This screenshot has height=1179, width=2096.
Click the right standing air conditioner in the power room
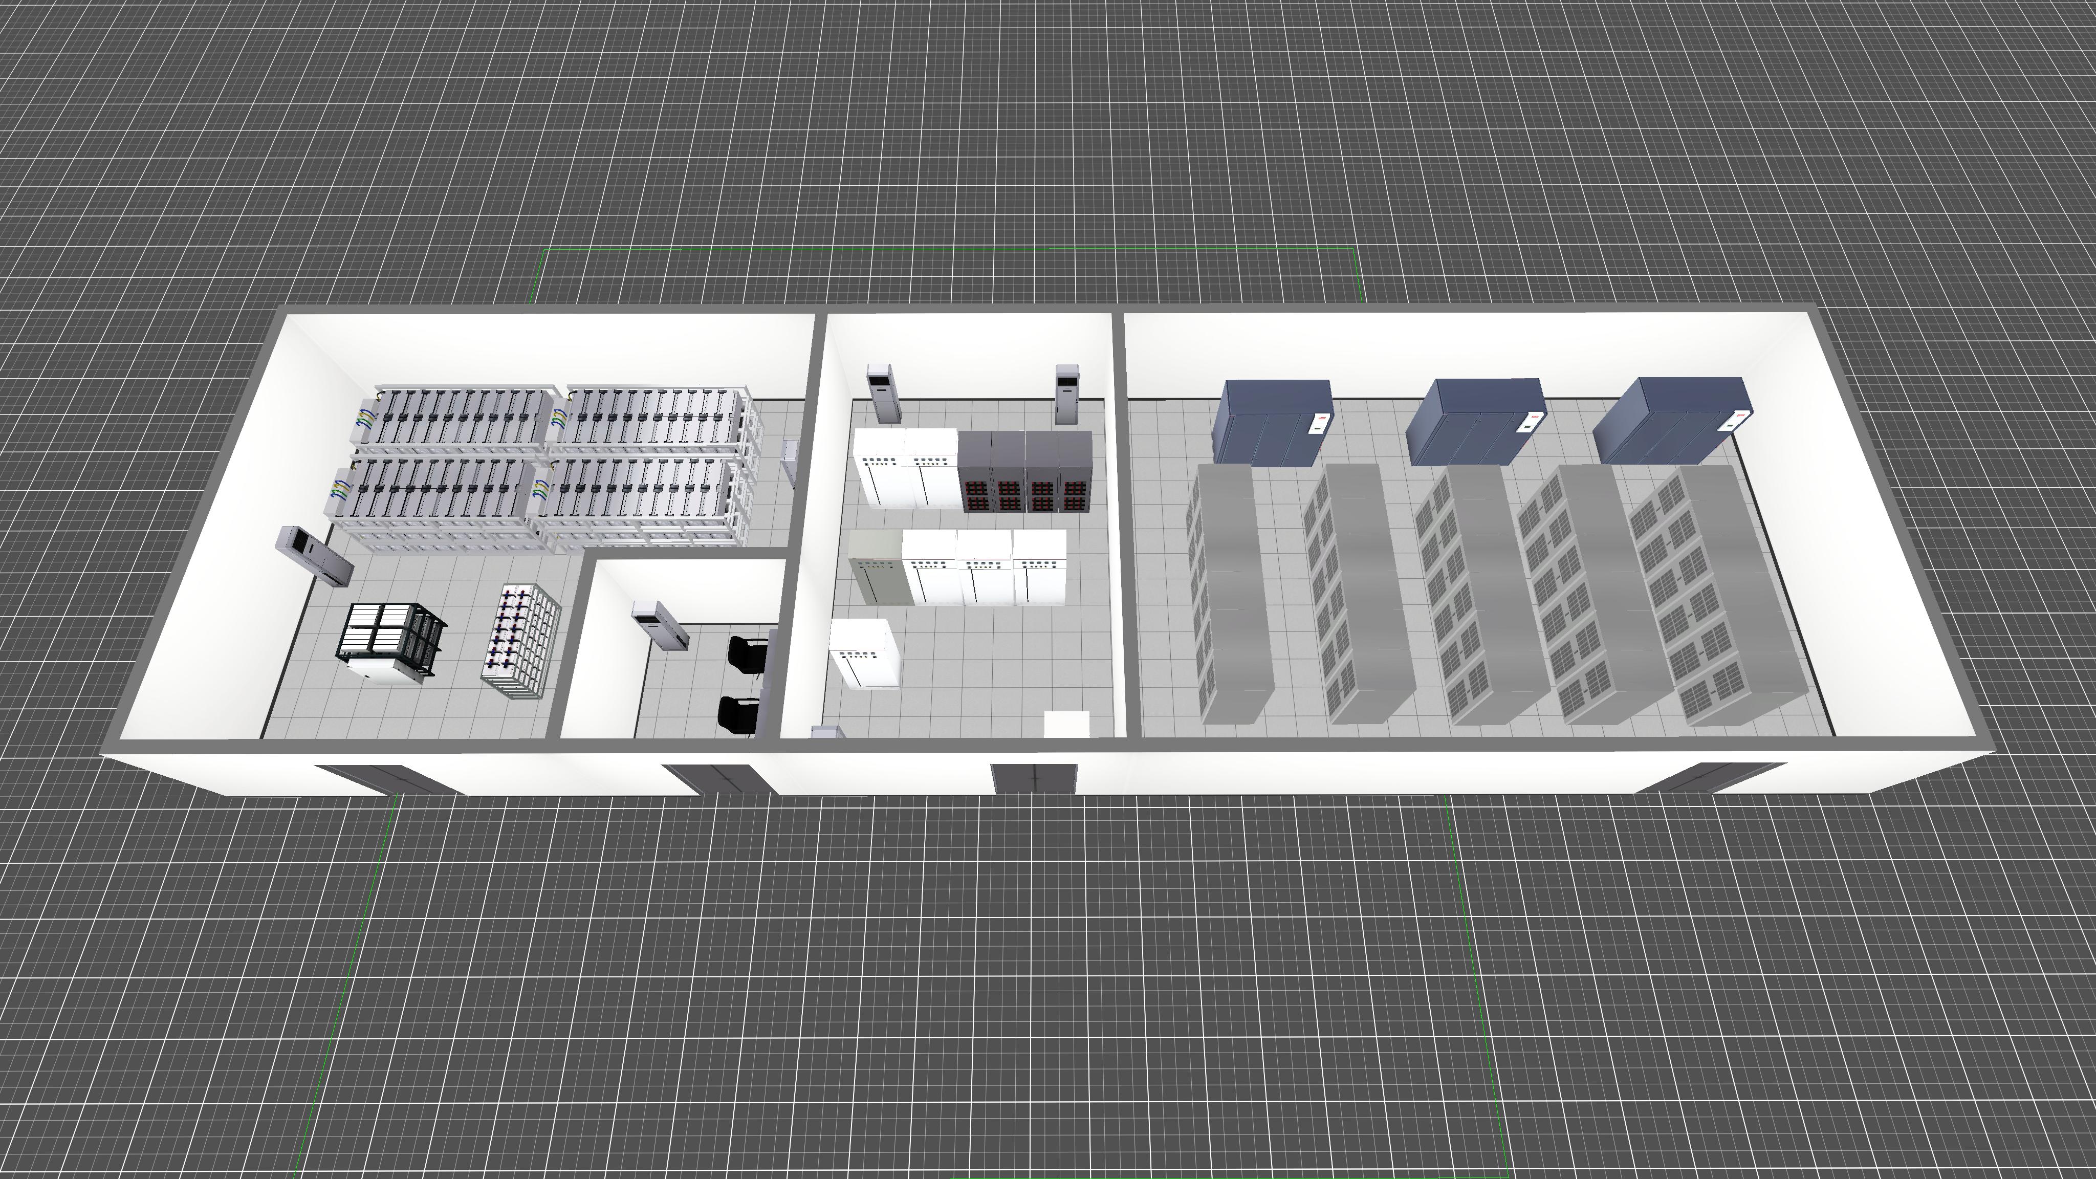click(x=1067, y=394)
